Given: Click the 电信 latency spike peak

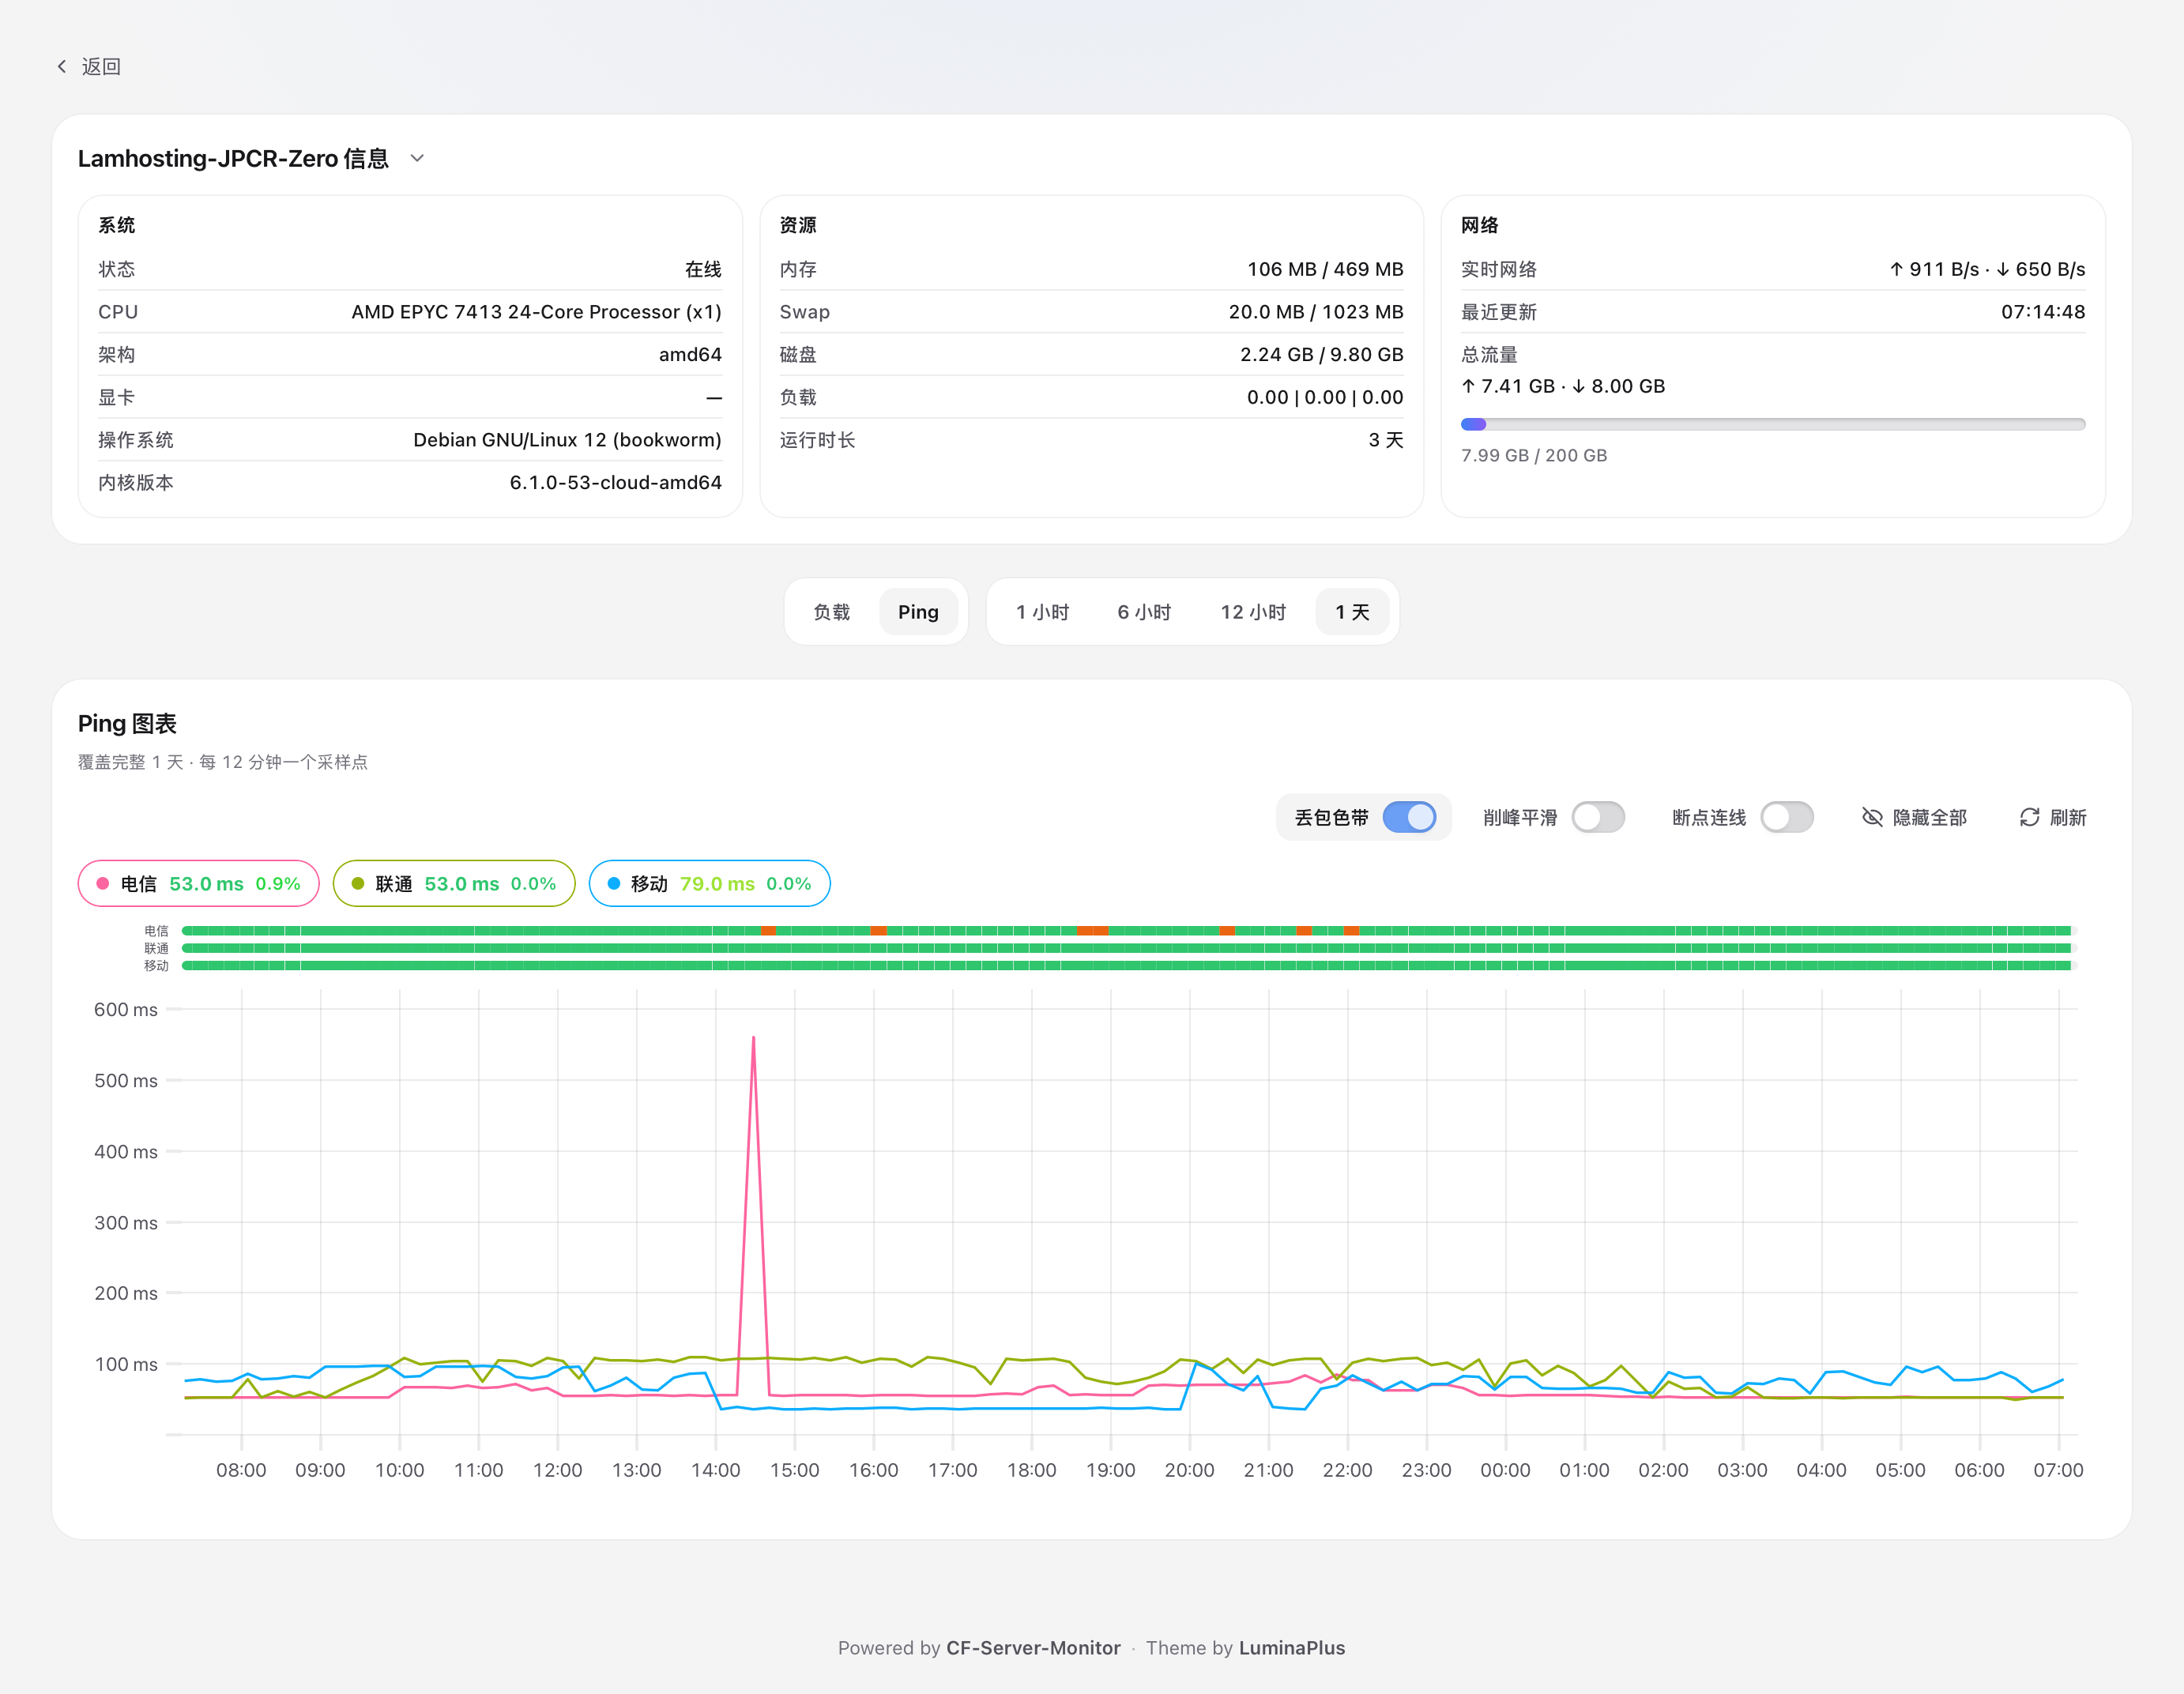Looking at the screenshot, I should pyautogui.click(x=753, y=1040).
